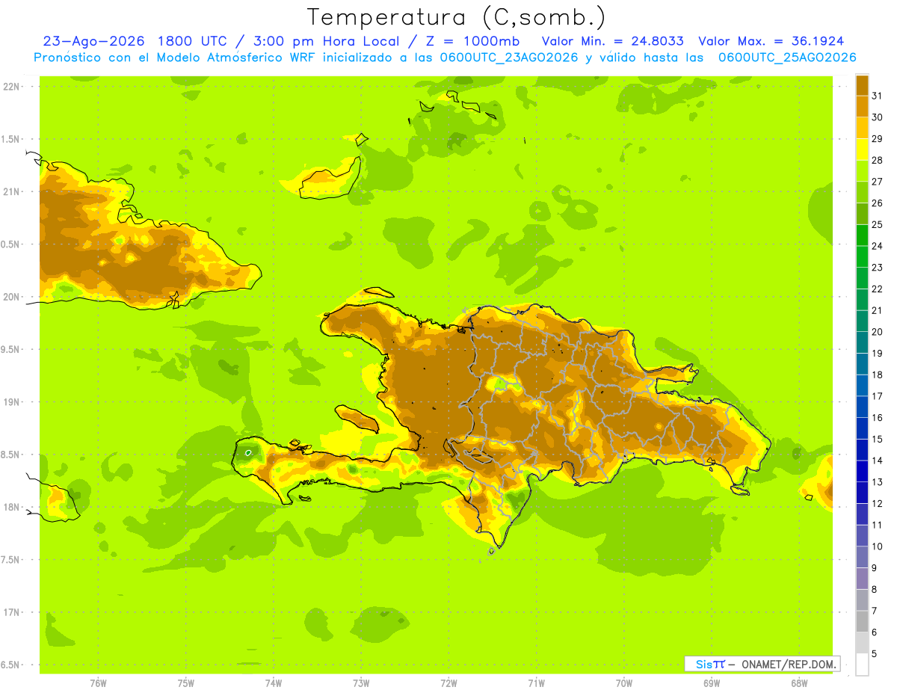This screenshot has height=693, width=897.
Task: Click the "Valor Max. = 36.1924" value
Action: pyautogui.click(x=771, y=41)
